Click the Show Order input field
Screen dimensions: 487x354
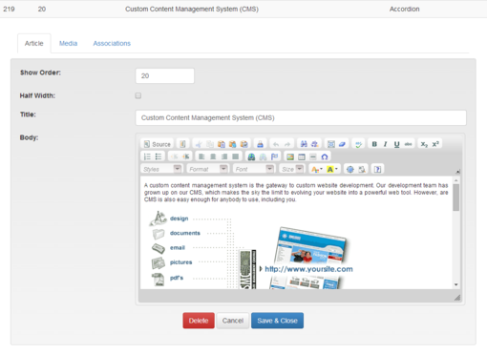pyautogui.click(x=165, y=75)
